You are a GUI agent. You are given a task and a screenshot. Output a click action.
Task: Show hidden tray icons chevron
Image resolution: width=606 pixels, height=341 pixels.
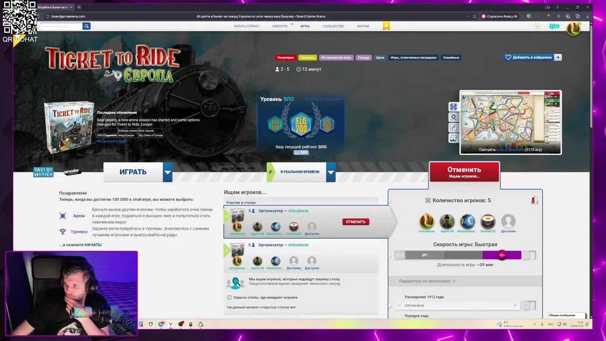point(535,324)
